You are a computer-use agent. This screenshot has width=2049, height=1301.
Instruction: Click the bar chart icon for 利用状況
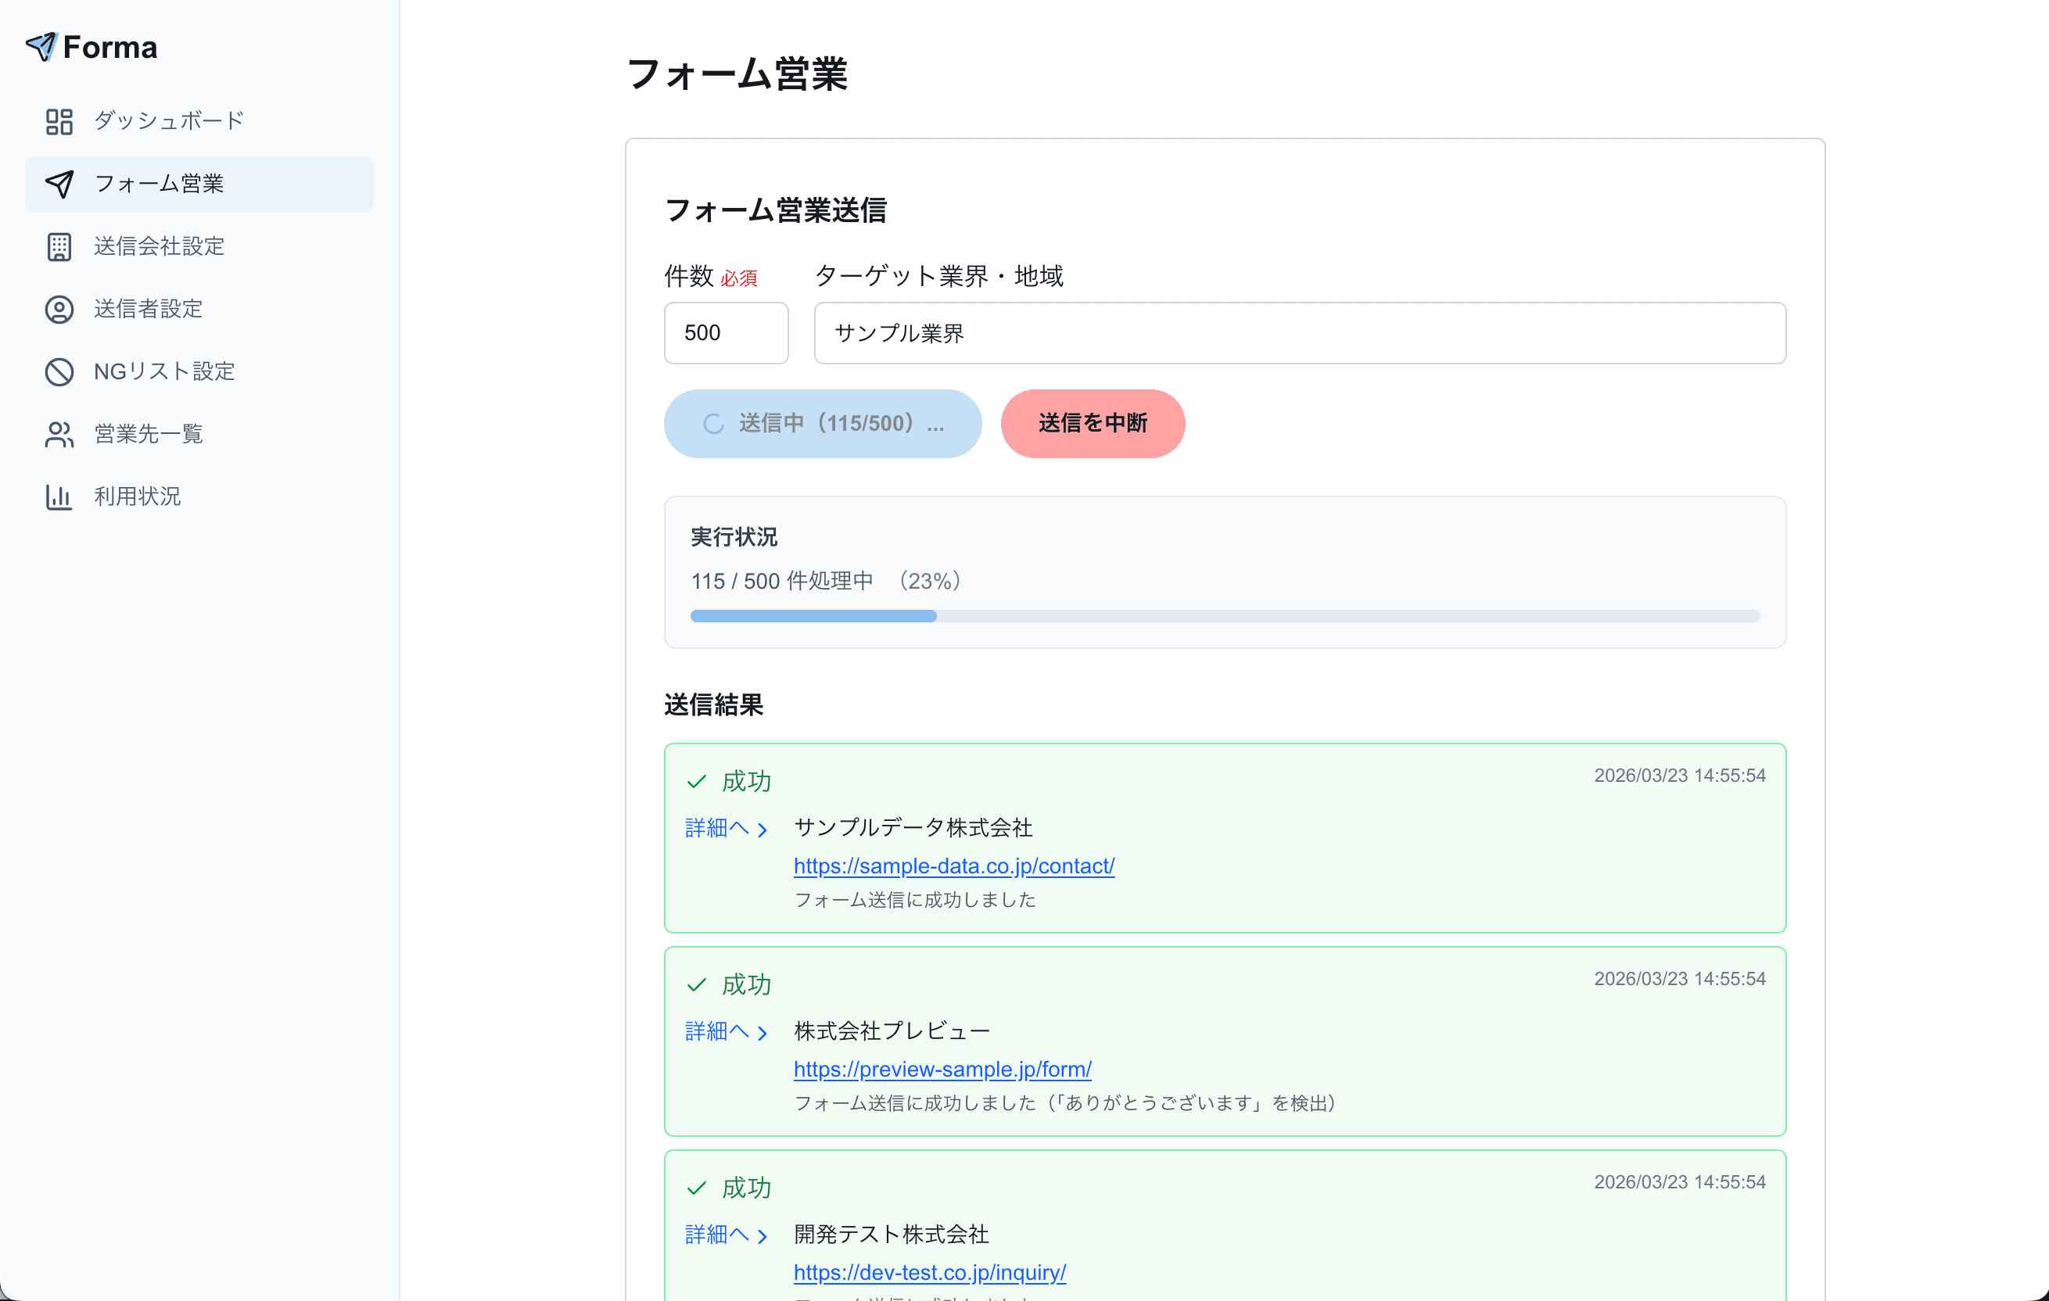59,497
